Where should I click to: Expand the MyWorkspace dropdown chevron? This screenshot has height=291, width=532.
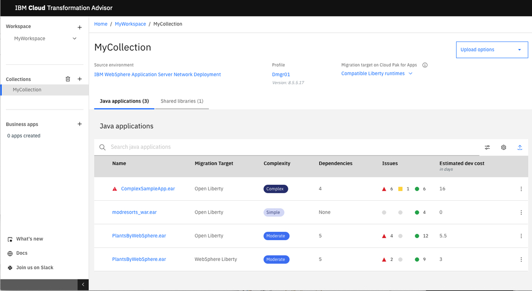(x=75, y=38)
